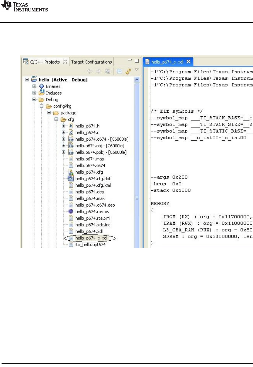Expand the hello_p674.h node
This screenshot has width=253, height=367.
[64, 126]
